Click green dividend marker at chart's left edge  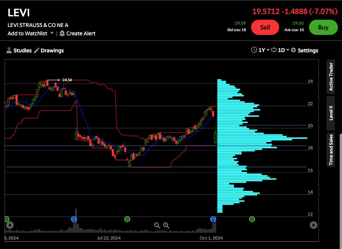tap(7, 219)
